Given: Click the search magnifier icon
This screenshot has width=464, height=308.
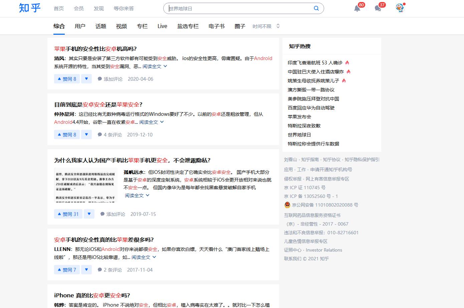Looking at the screenshot, I should pyautogui.click(x=316, y=8).
